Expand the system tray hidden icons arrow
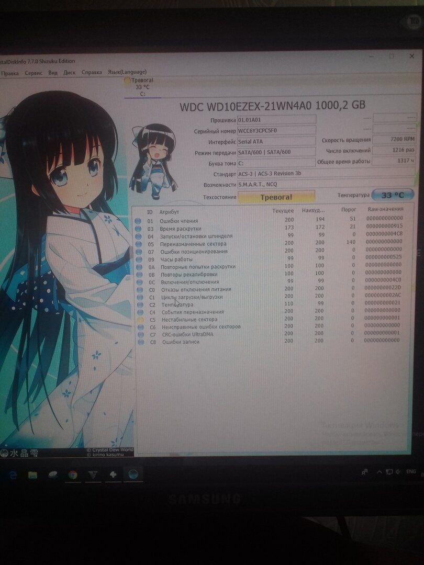 click(x=380, y=472)
